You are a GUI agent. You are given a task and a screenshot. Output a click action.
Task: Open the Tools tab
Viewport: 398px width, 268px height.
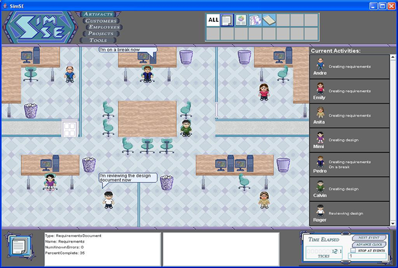tap(98, 40)
